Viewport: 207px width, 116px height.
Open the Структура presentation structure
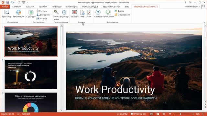tap(31, 14)
